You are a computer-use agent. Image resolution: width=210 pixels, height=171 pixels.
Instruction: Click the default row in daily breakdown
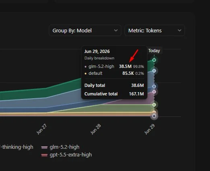tap(114, 73)
